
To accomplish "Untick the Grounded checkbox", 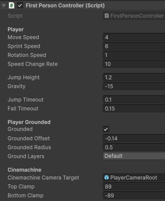I will coord(106,129).
